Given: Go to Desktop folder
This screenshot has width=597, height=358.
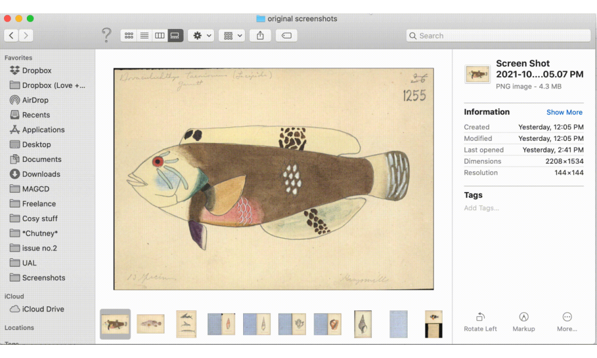Looking at the screenshot, I should [30, 144].
